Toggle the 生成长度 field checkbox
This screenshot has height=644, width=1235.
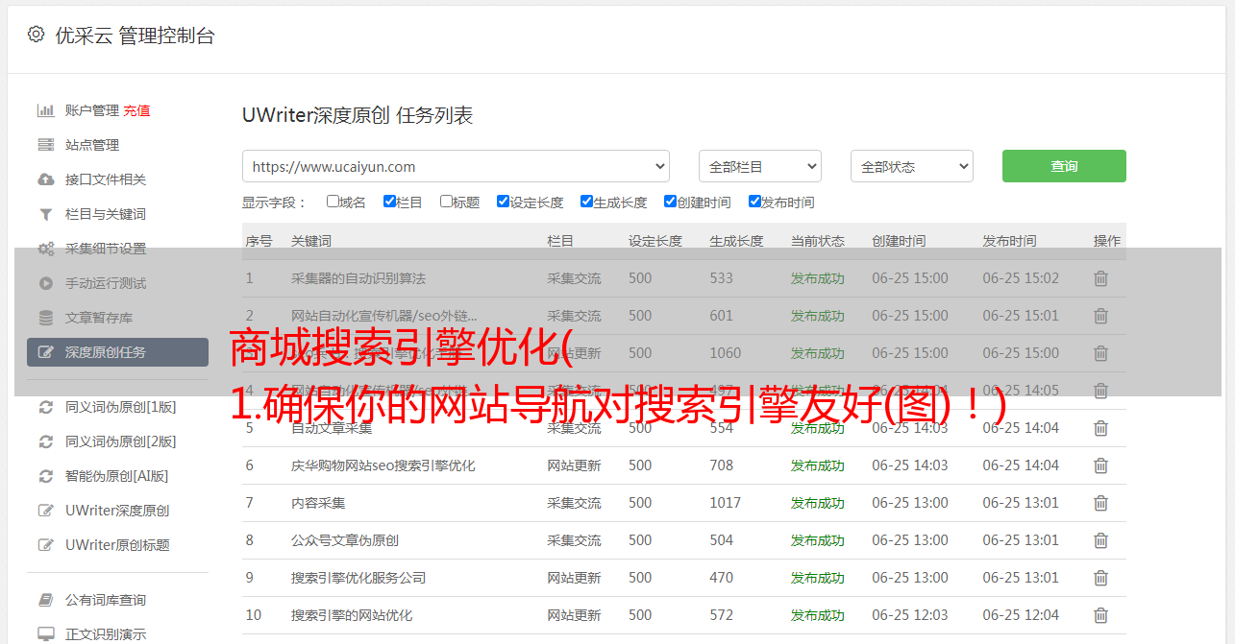pyautogui.click(x=586, y=202)
